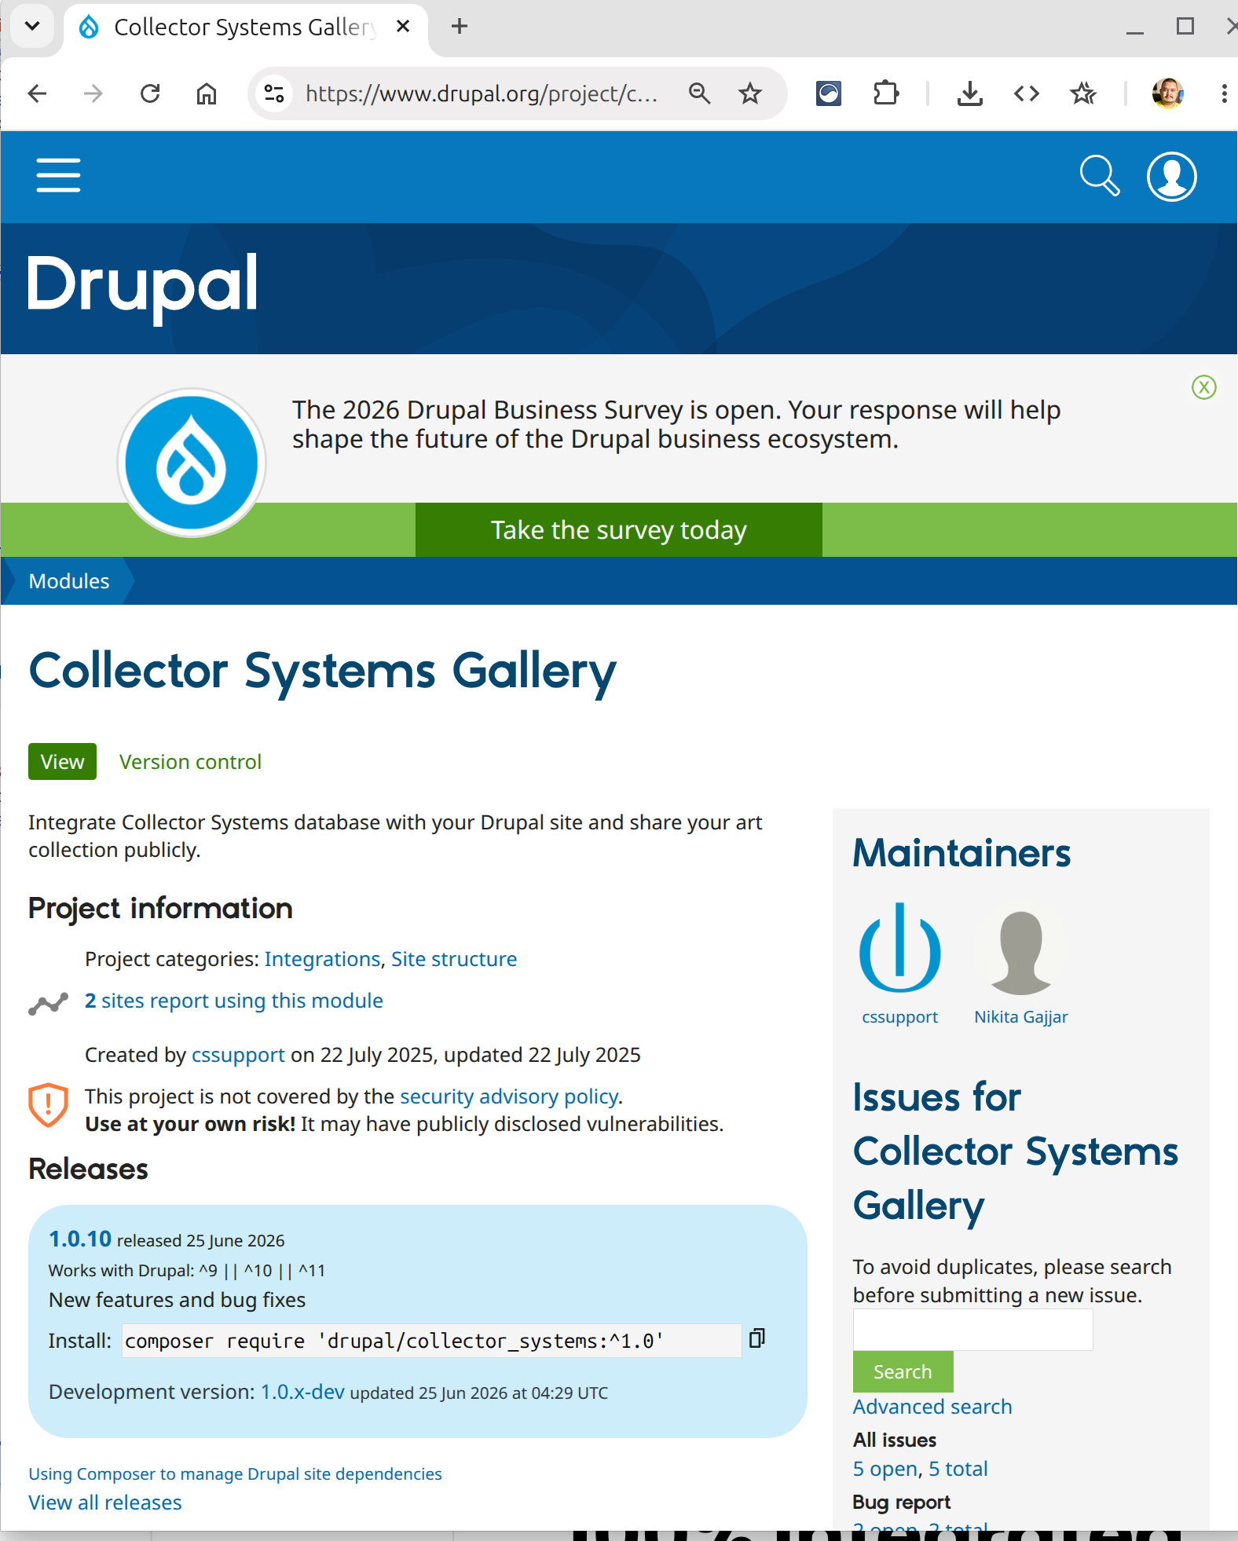Open the bookmarks list star icon
The height and width of the screenshot is (1541, 1238).
point(1083,94)
